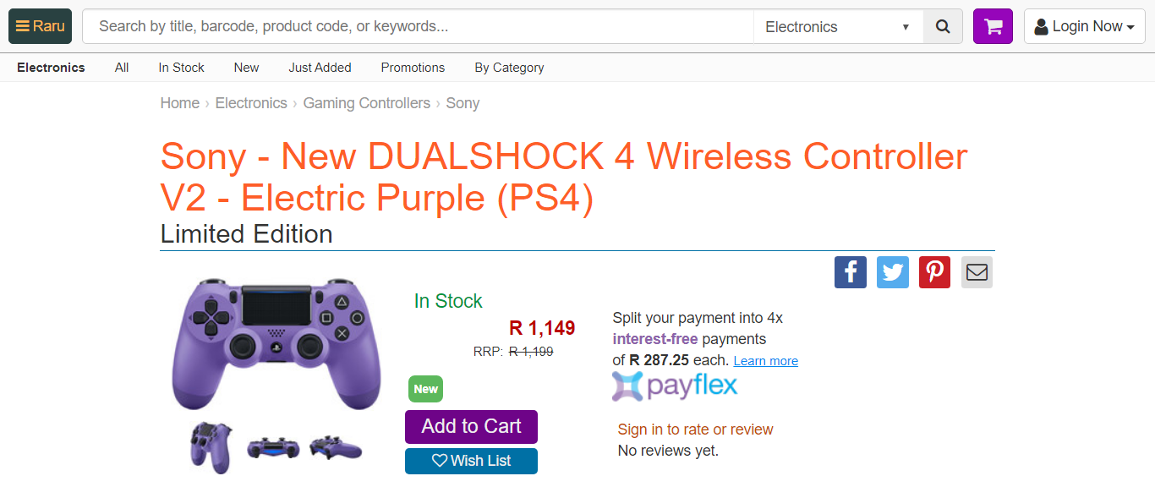Share the product on Facebook
Viewport: 1155px width, 487px height.
click(851, 272)
